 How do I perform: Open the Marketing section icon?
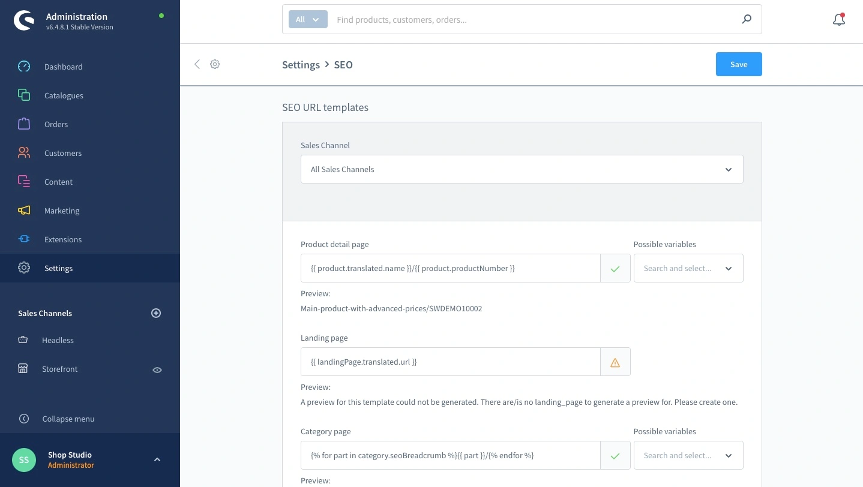[x=24, y=211]
